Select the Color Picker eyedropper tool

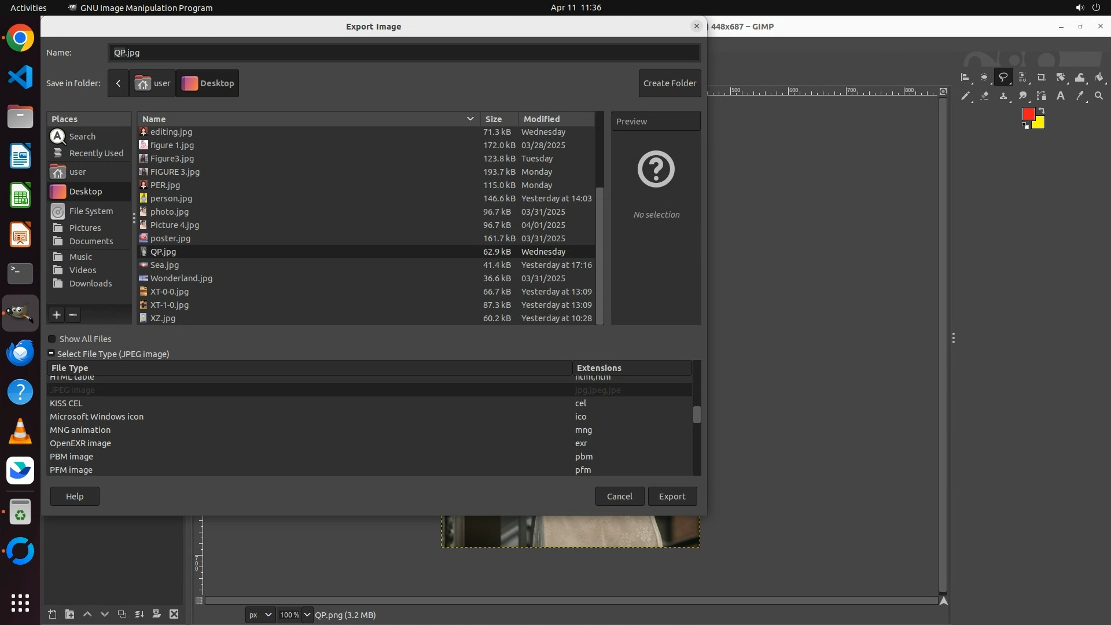[x=1080, y=96]
